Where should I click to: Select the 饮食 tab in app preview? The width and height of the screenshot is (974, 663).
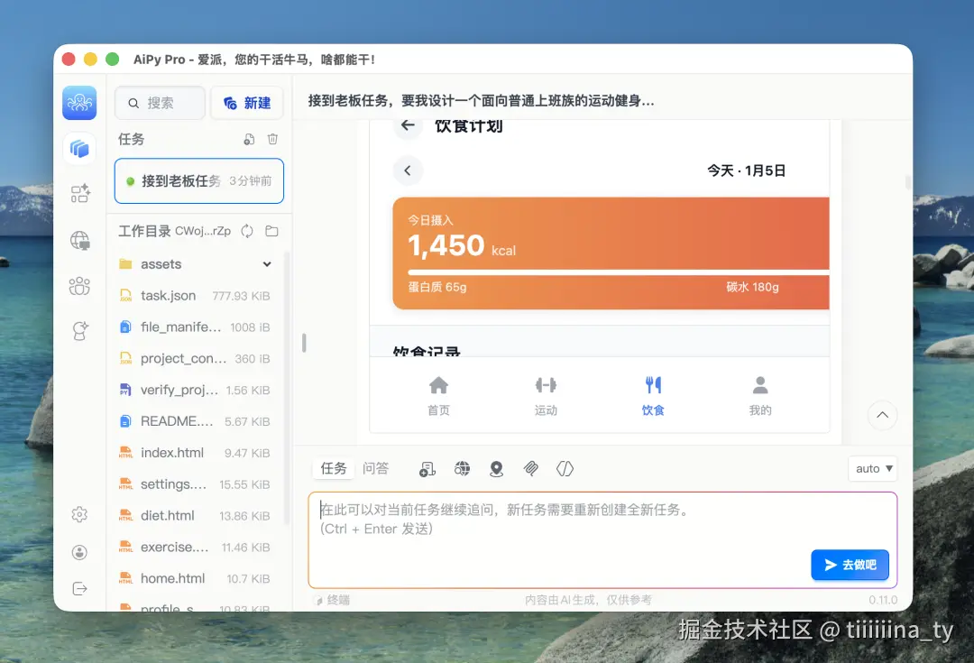652,394
